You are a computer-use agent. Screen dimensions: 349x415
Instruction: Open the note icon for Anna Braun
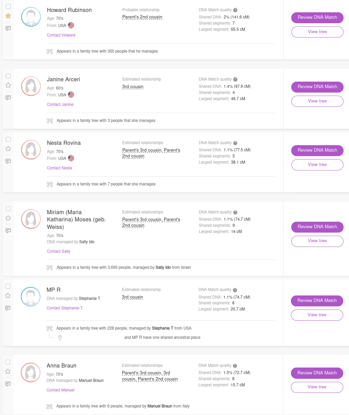(x=8, y=384)
